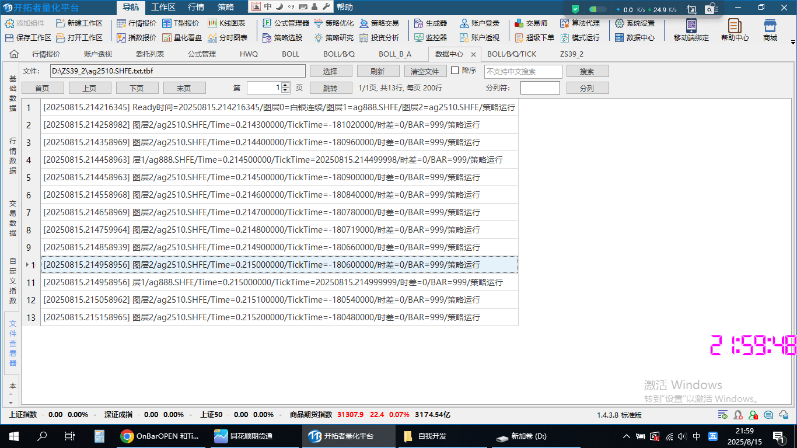Click the home icon beside 行情报价 tab
797x448 pixels.
[x=14, y=54]
